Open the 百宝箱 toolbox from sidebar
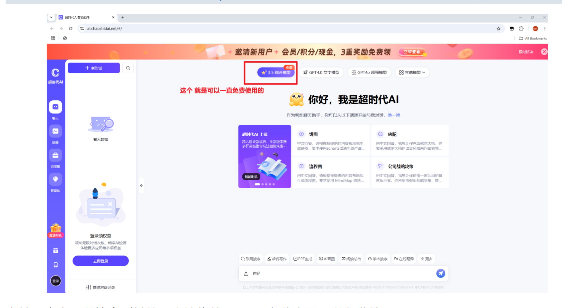The width and height of the screenshot is (573, 308). pyautogui.click(x=55, y=155)
